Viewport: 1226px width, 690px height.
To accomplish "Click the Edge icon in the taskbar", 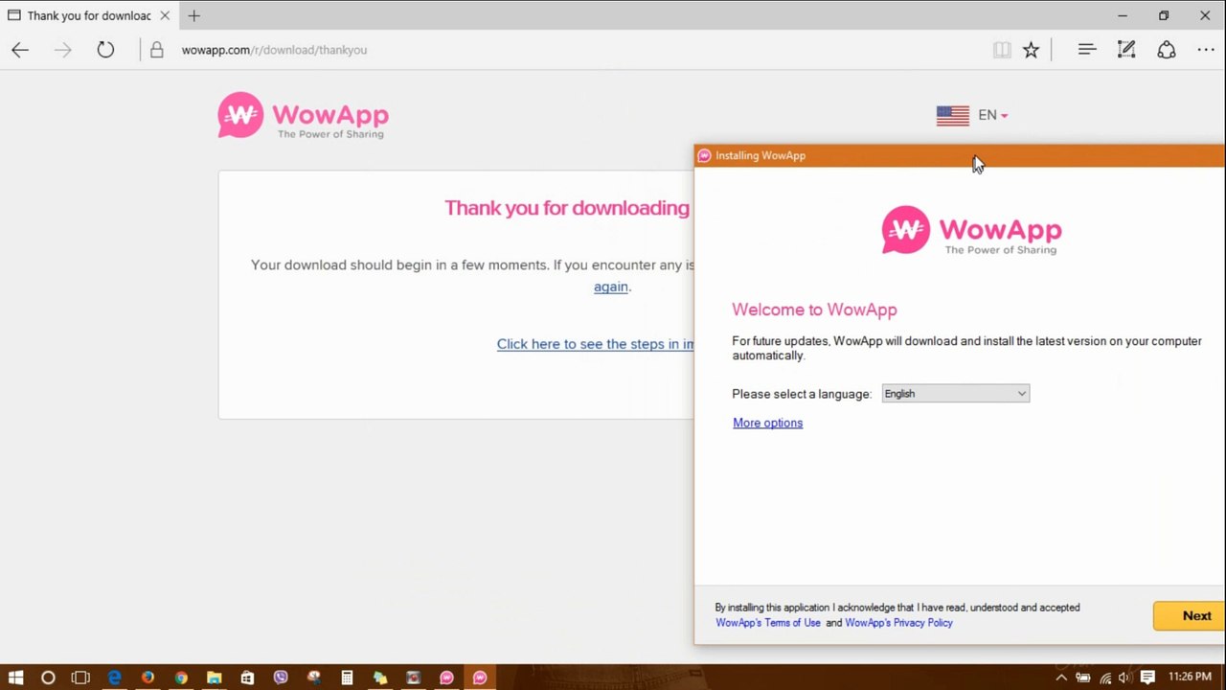I will click(114, 678).
